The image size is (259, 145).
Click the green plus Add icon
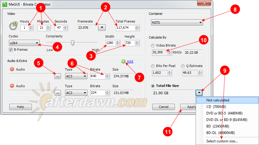[123, 61]
